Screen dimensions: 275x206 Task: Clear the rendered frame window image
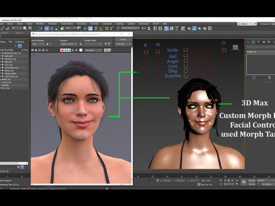[47, 50]
